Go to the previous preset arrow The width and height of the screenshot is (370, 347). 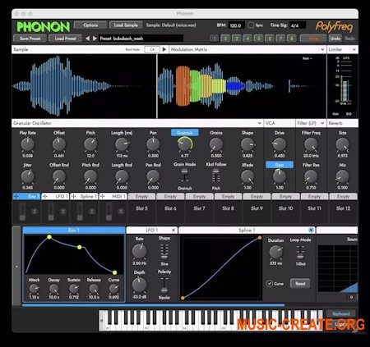(x=87, y=39)
